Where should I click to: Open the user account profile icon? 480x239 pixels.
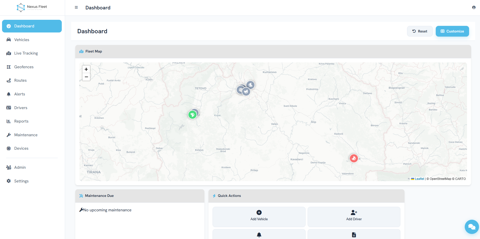(x=474, y=8)
